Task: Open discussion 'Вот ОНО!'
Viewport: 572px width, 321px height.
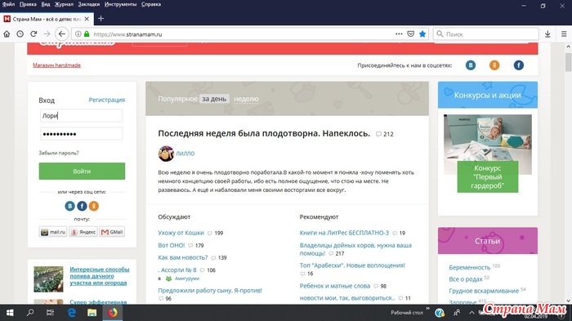Action: click(x=171, y=245)
